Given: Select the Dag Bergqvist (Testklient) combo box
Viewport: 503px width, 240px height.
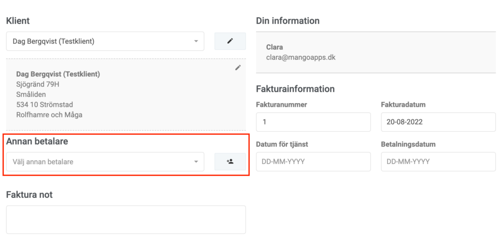Looking at the screenshot, I should point(105,41).
